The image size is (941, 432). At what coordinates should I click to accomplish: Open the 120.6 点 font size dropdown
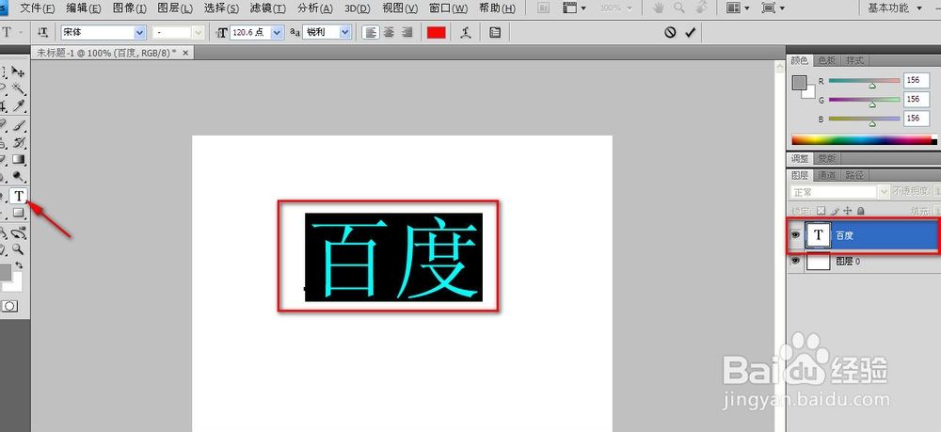click(x=278, y=32)
